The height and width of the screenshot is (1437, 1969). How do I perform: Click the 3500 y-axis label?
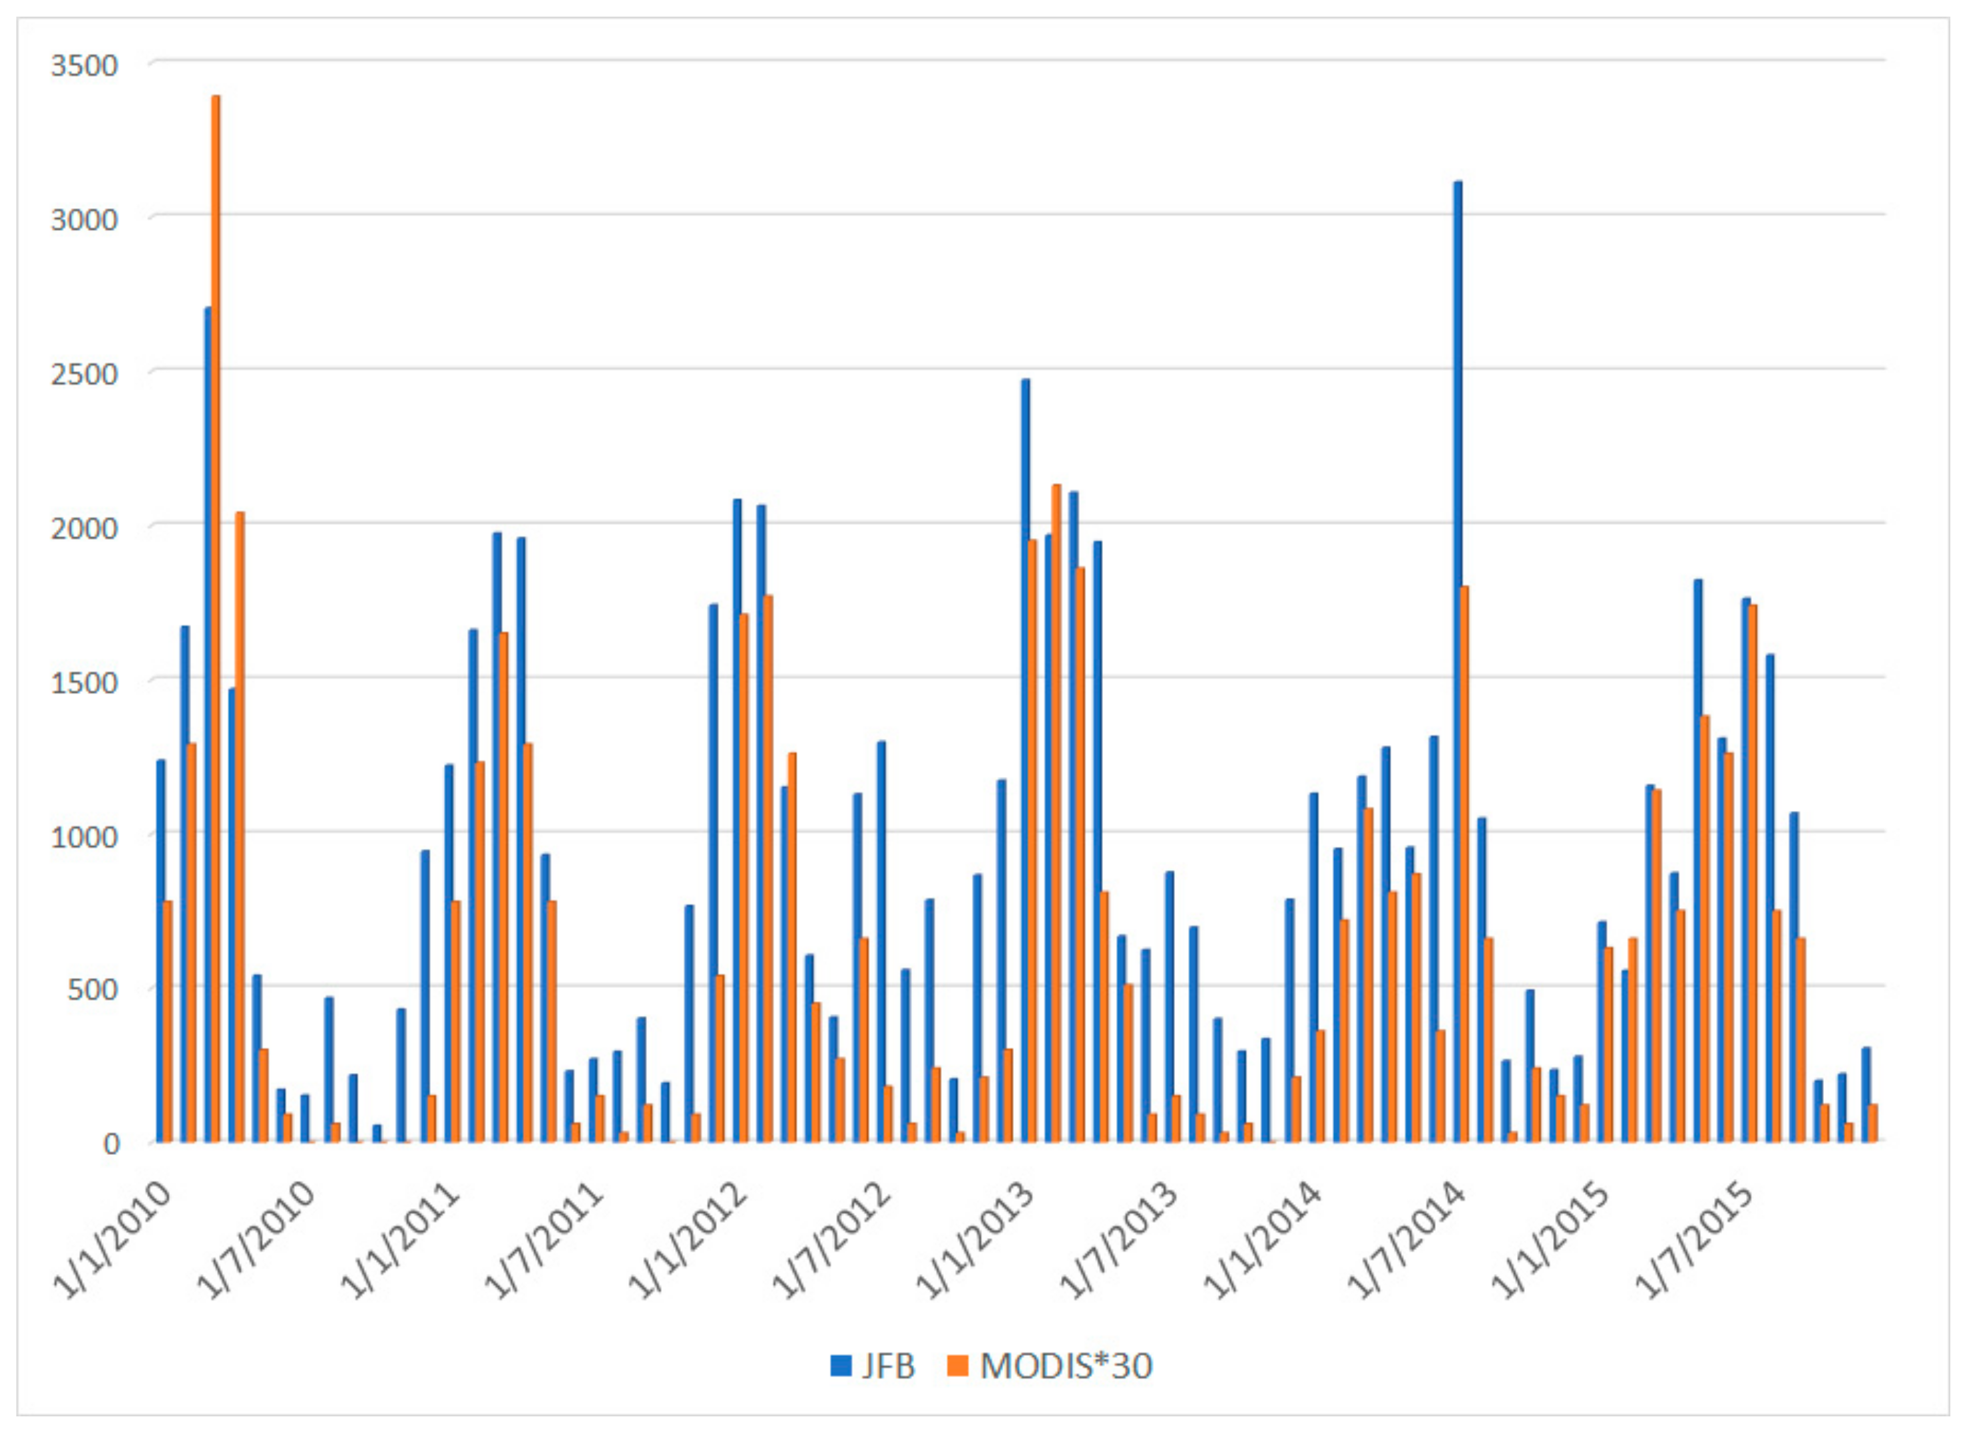[x=83, y=66]
